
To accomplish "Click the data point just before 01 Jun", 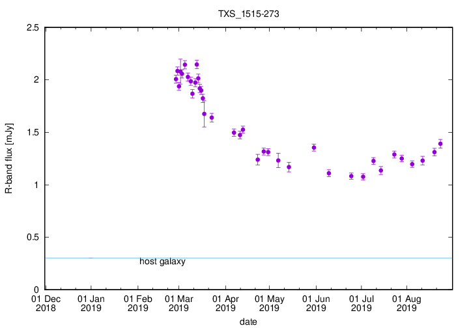I will pos(314,148).
